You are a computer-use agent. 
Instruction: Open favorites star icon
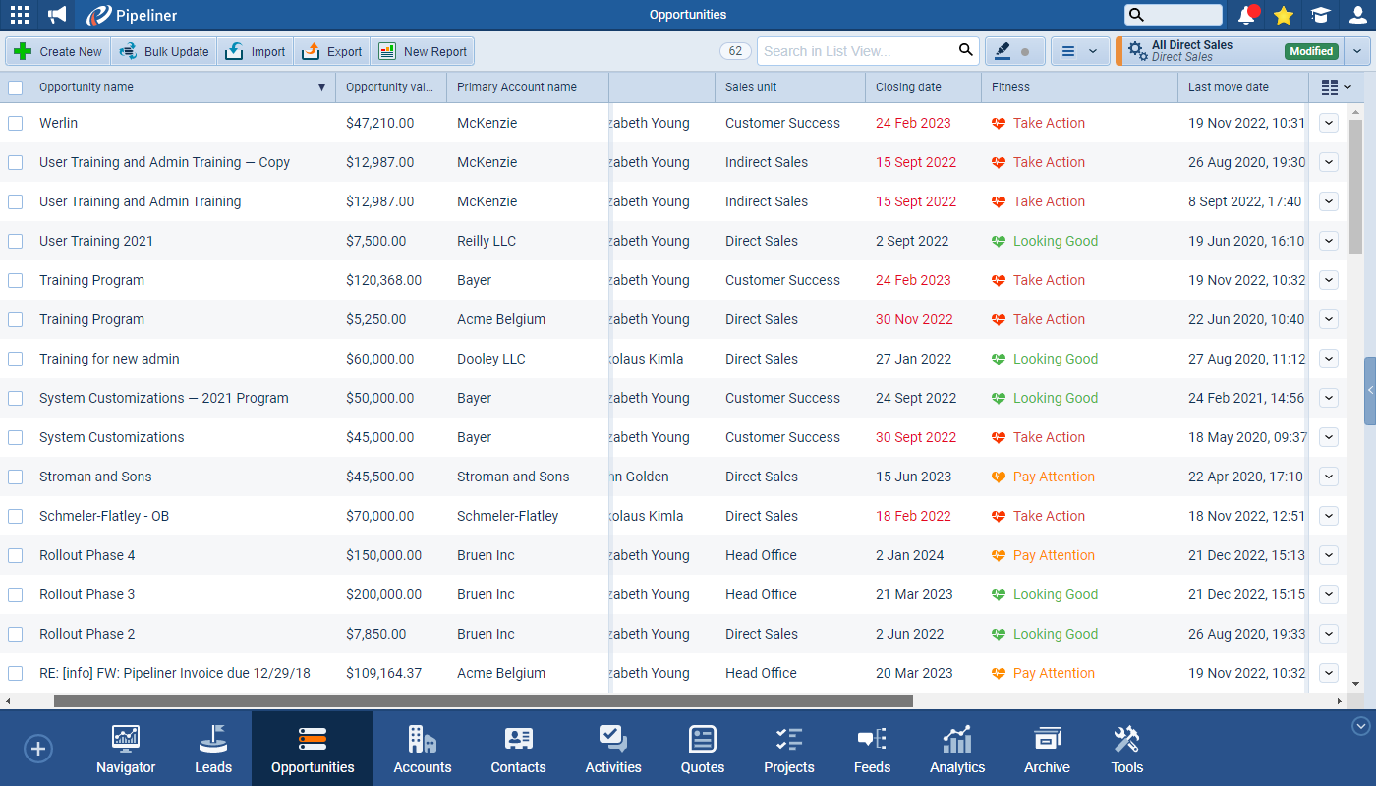point(1283,15)
